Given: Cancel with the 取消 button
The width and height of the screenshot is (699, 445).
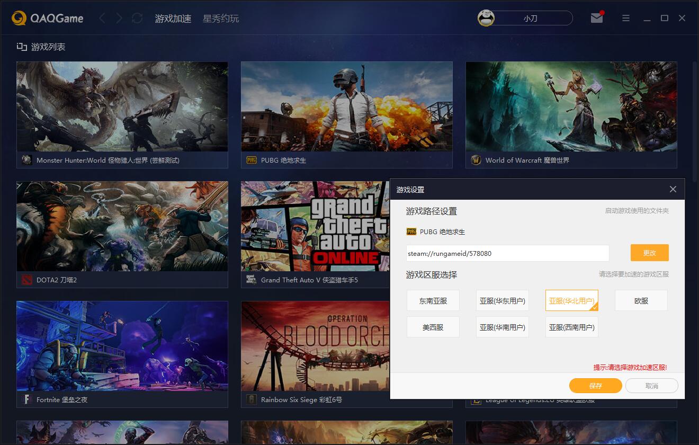Looking at the screenshot, I should 651,386.
